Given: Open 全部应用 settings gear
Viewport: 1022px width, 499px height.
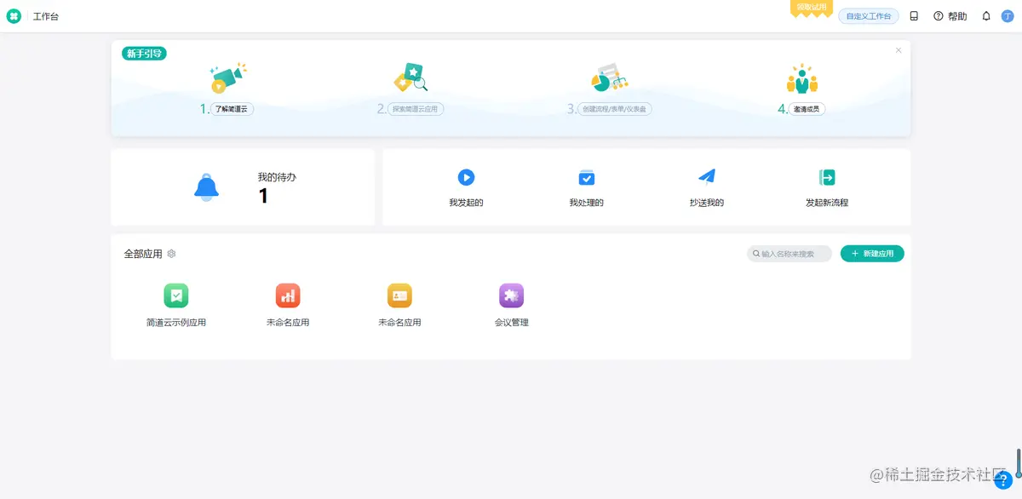Looking at the screenshot, I should pyautogui.click(x=171, y=254).
